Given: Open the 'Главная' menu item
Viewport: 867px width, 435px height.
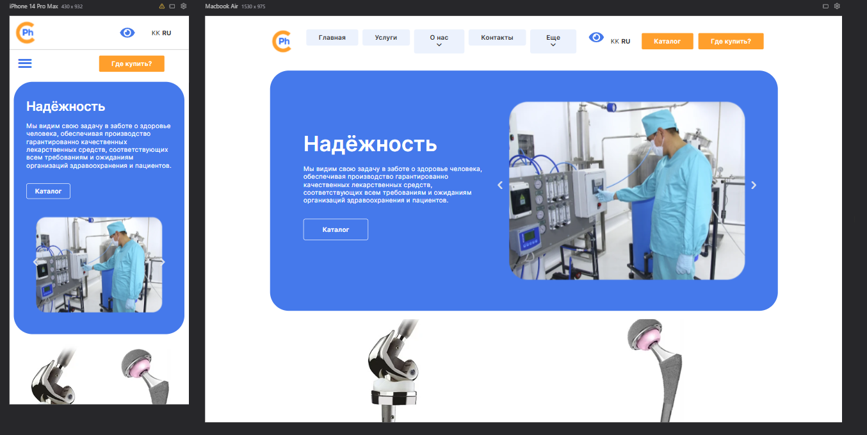Looking at the screenshot, I should point(332,37).
